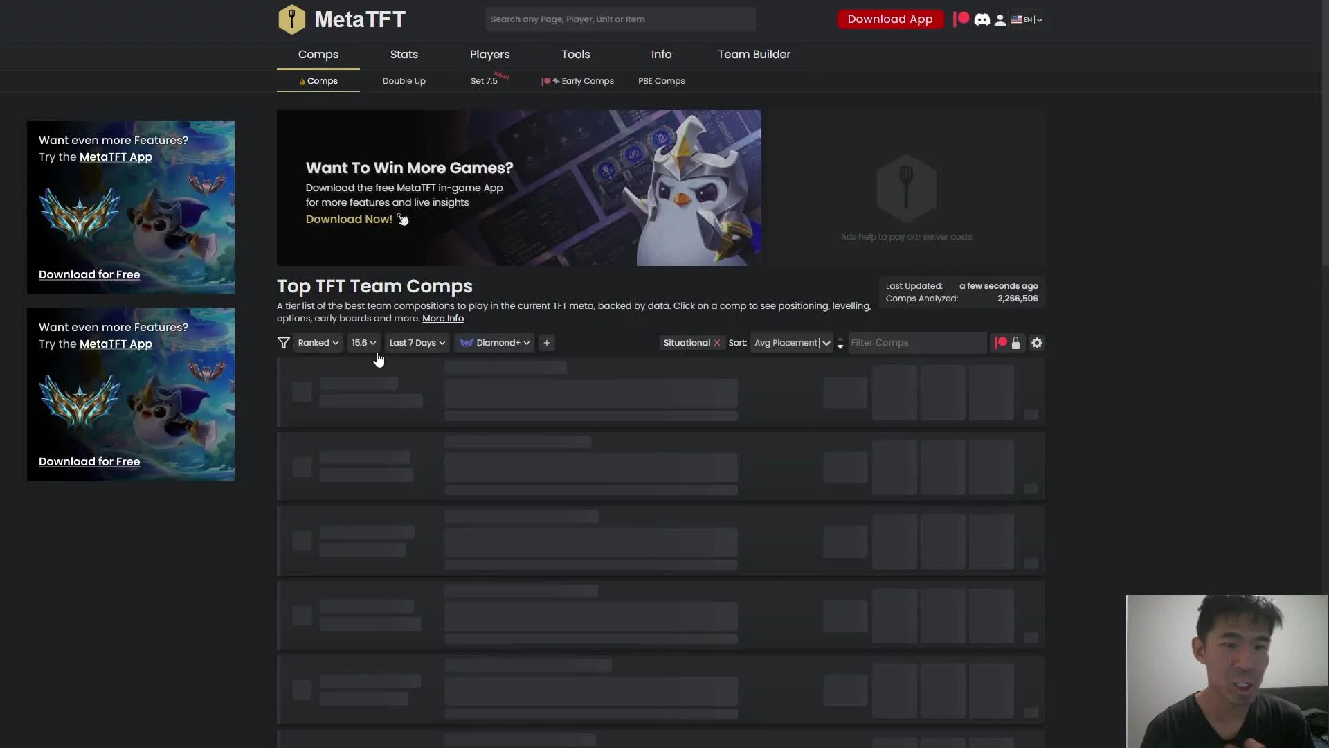Open the Avg Placement sort dropdown

point(792,343)
